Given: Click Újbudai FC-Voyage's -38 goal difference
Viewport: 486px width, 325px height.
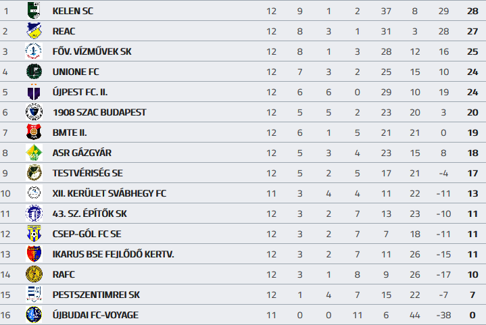Looking at the screenshot, I should point(443,315).
